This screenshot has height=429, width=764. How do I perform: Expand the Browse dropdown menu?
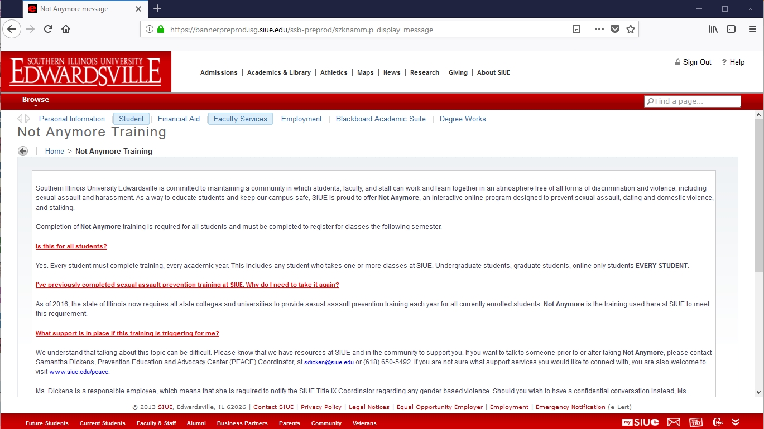(x=36, y=100)
